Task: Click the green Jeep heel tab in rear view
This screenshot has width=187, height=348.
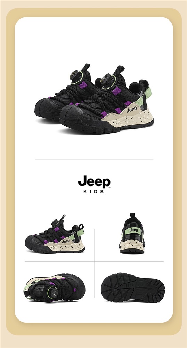Action: click(x=133, y=231)
